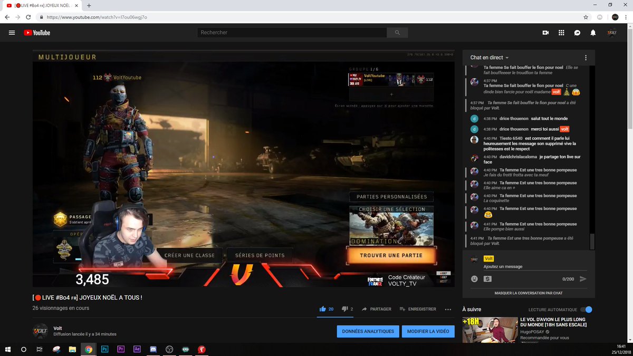Image resolution: width=633 pixels, height=356 pixels.
Task: Click the PARTAGER share button
Action: point(377,309)
